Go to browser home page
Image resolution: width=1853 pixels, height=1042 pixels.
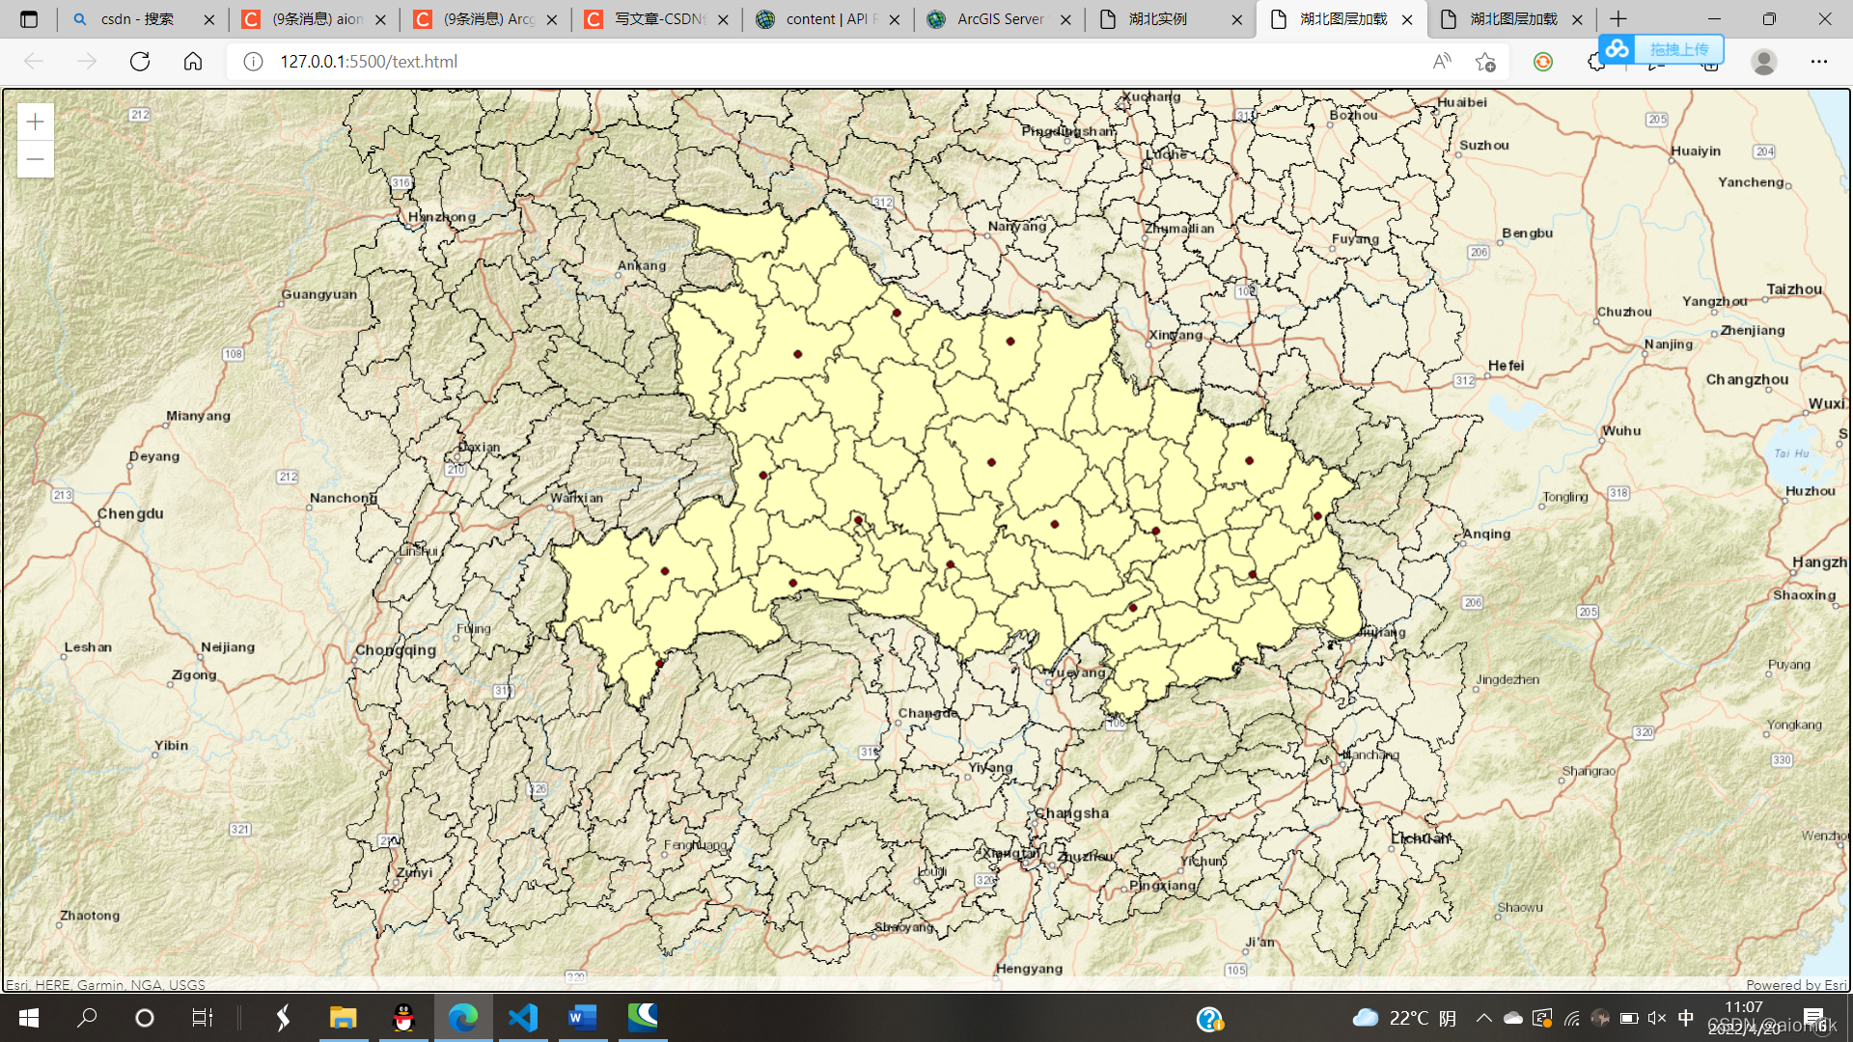[193, 62]
